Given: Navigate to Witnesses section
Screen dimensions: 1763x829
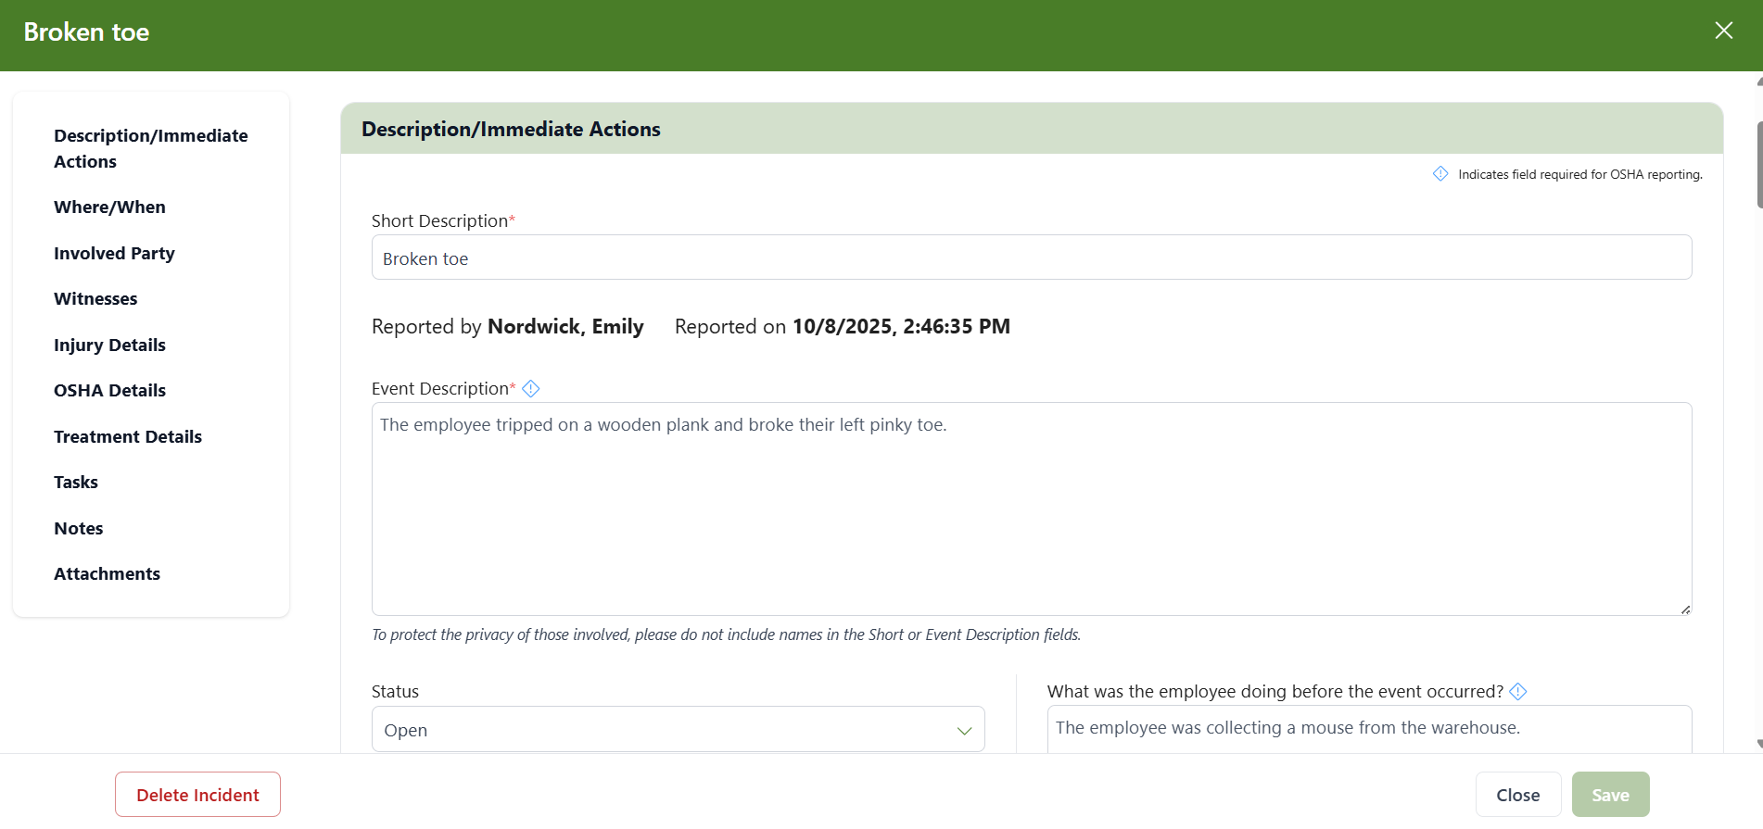Looking at the screenshot, I should coord(95,299).
